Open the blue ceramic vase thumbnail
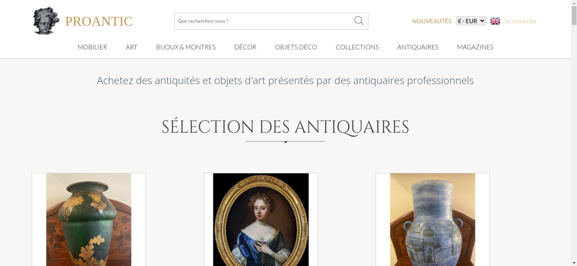 pos(432,219)
